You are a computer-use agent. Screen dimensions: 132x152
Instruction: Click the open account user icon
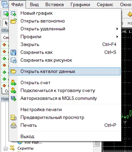13,82
